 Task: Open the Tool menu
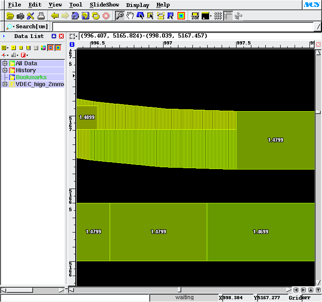76,5
